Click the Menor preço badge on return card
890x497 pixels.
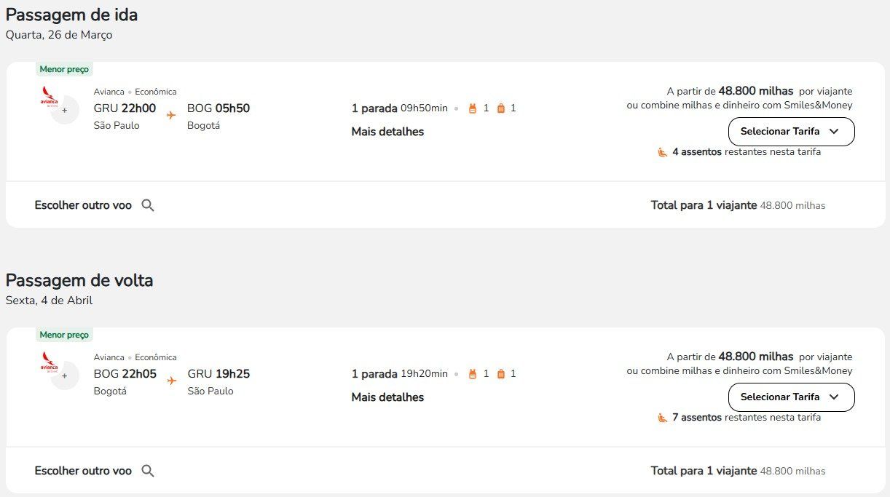click(x=64, y=335)
